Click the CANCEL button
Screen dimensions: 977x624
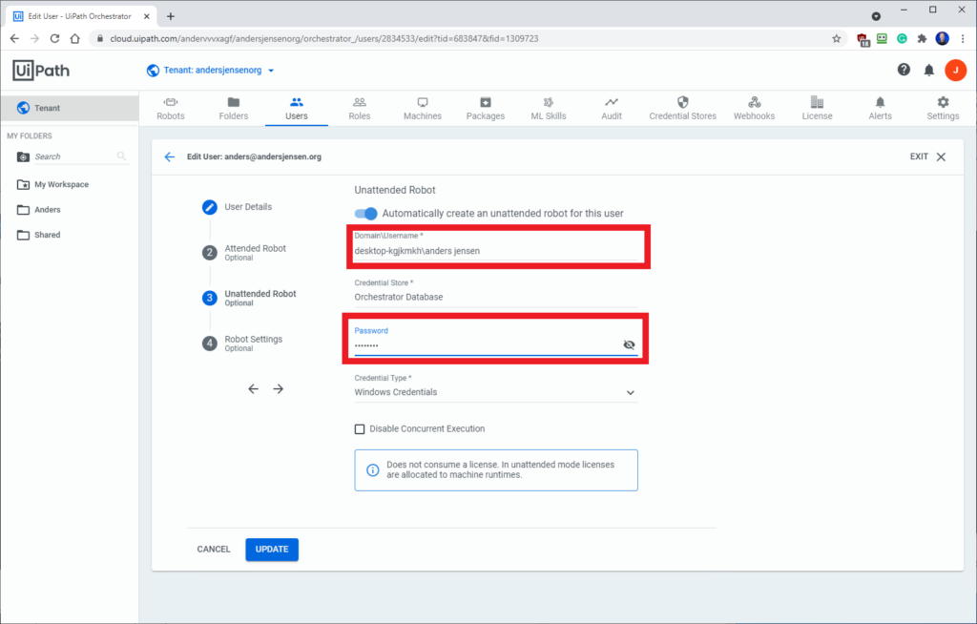click(x=214, y=550)
